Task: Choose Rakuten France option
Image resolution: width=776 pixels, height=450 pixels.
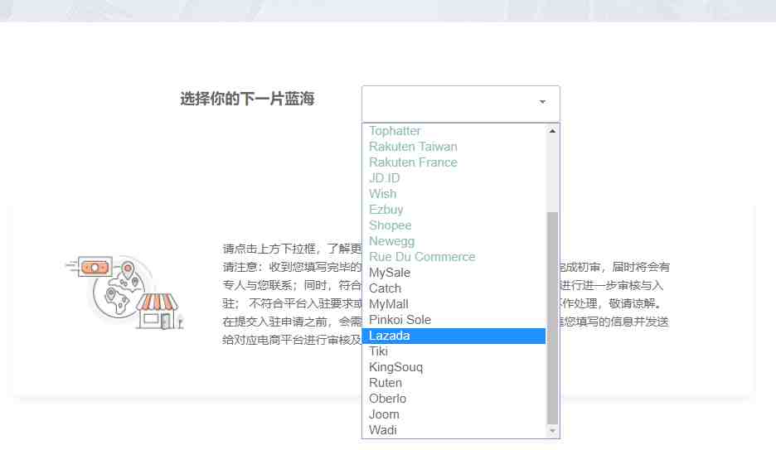Action: point(453,162)
